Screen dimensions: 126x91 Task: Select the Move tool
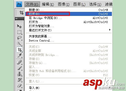(x=19, y=26)
